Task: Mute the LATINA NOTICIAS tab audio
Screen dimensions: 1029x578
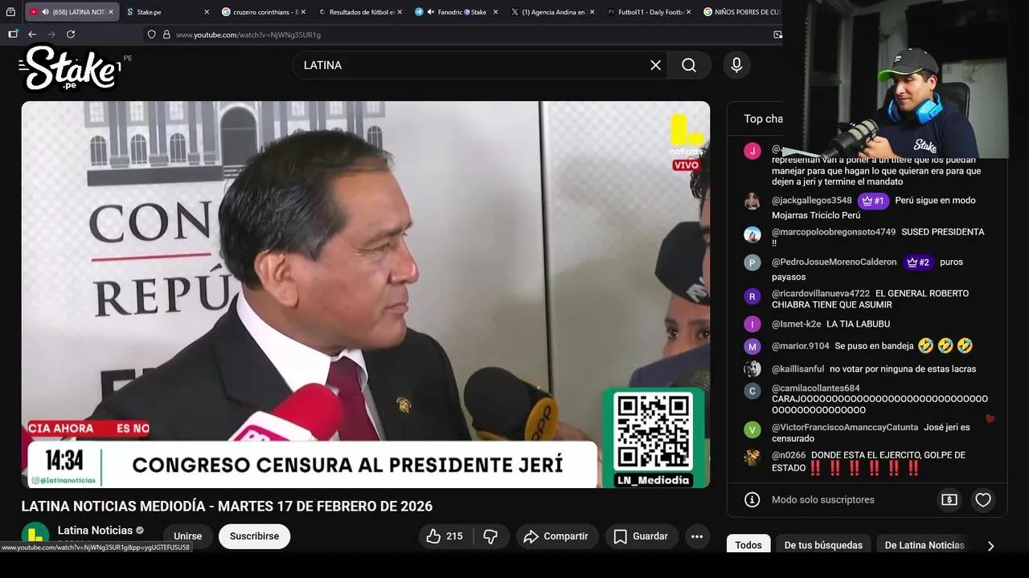Action: [x=45, y=12]
